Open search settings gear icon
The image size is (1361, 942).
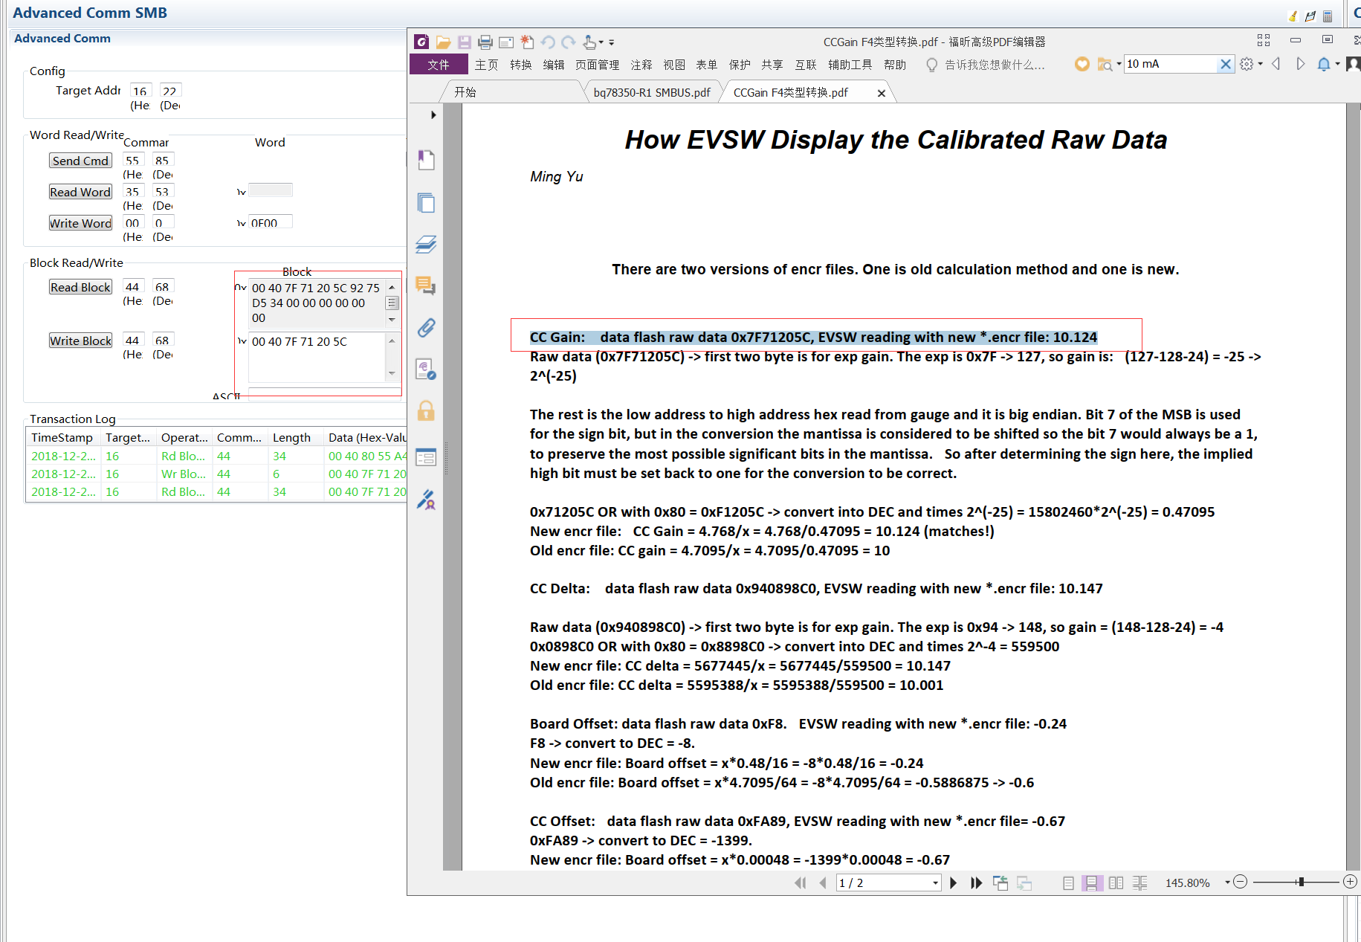pyautogui.click(x=1247, y=65)
